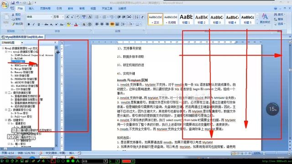Click the Grow Font icon
This screenshot has width=292, height=164.
(x=68, y=17)
